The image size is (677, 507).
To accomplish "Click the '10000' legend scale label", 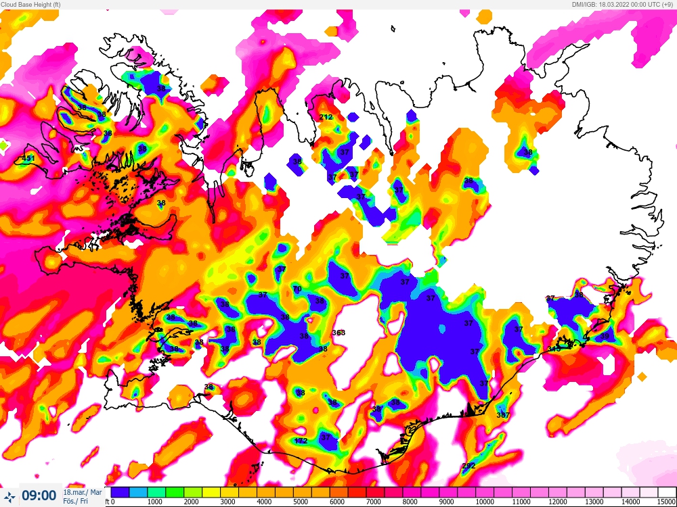I will coord(485,502).
